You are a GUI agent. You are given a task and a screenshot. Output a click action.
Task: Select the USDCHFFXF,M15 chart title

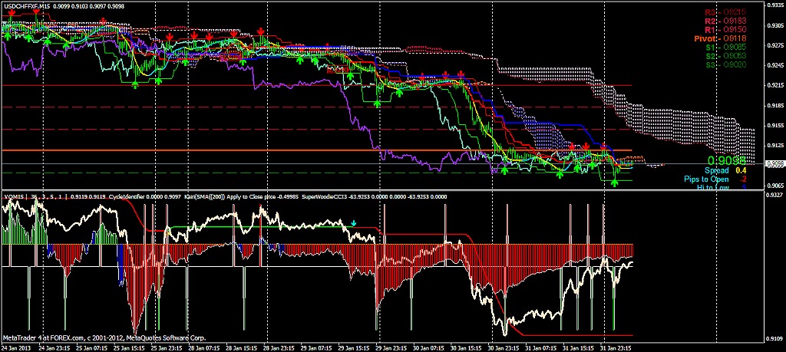coord(25,5)
